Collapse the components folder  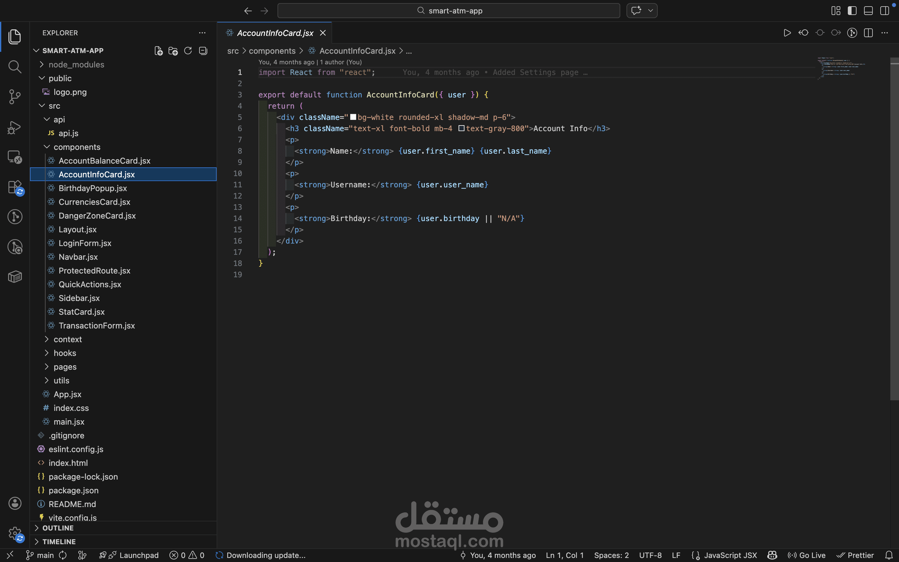click(x=76, y=147)
